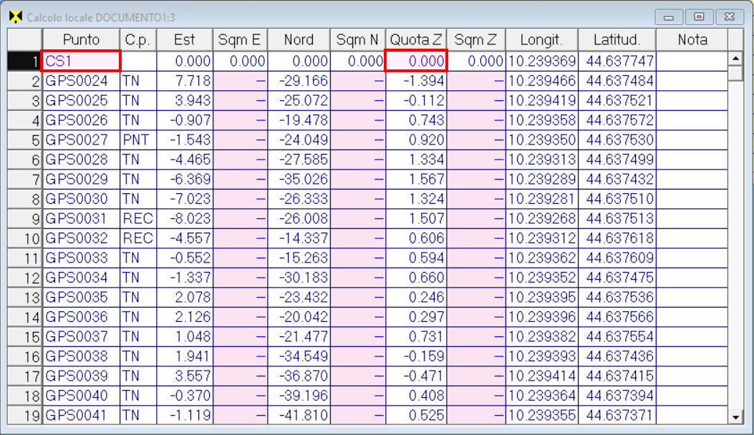The height and width of the screenshot is (435, 754).
Task: Click the GPS0031 point cell
Action: coord(81,218)
